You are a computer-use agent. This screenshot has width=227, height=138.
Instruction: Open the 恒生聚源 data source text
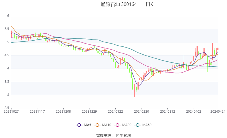pyautogui.click(x=123, y=135)
